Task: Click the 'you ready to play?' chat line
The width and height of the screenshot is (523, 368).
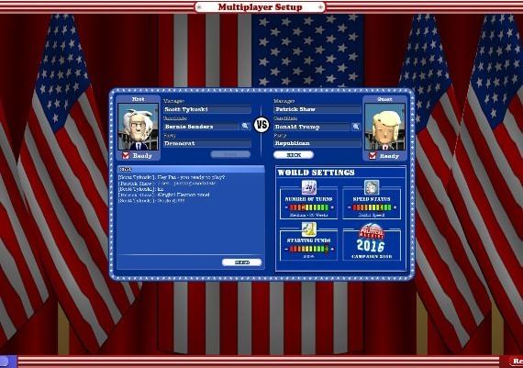Action: coord(172,177)
